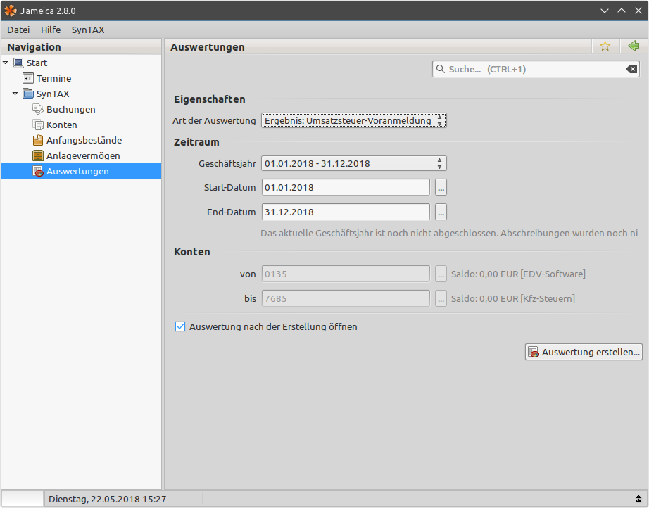Go back with the green arrow
649x508 pixels.
point(634,46)
